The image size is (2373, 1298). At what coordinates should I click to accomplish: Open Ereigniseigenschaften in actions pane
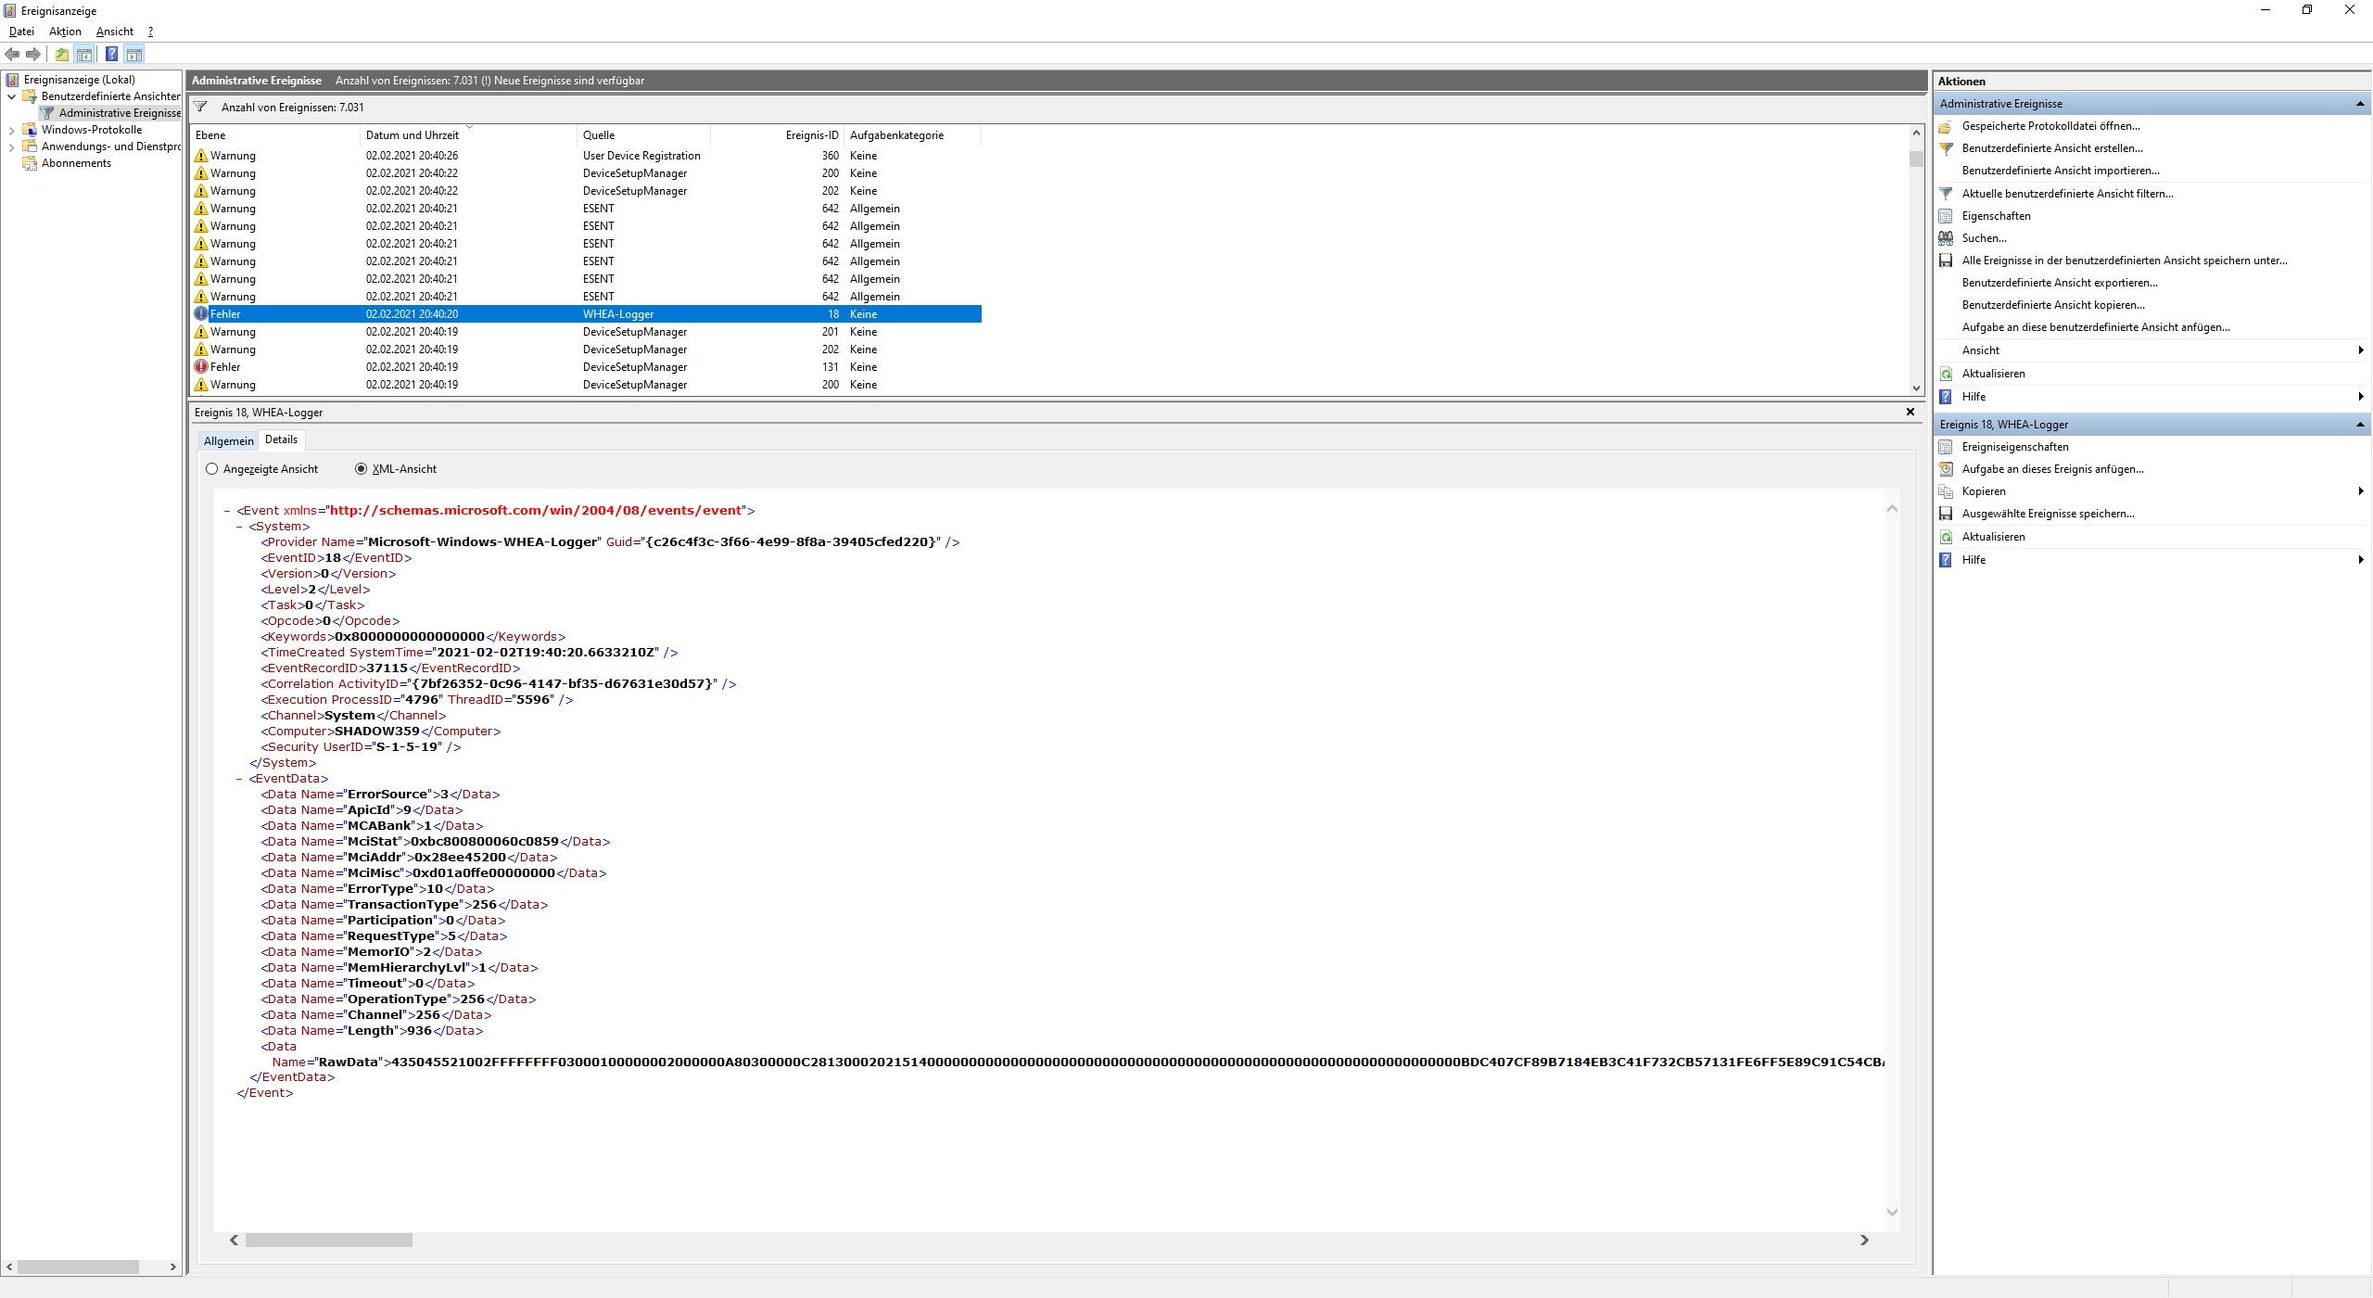2014,447
